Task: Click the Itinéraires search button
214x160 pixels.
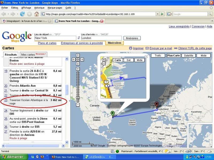Action: [132, 38]
